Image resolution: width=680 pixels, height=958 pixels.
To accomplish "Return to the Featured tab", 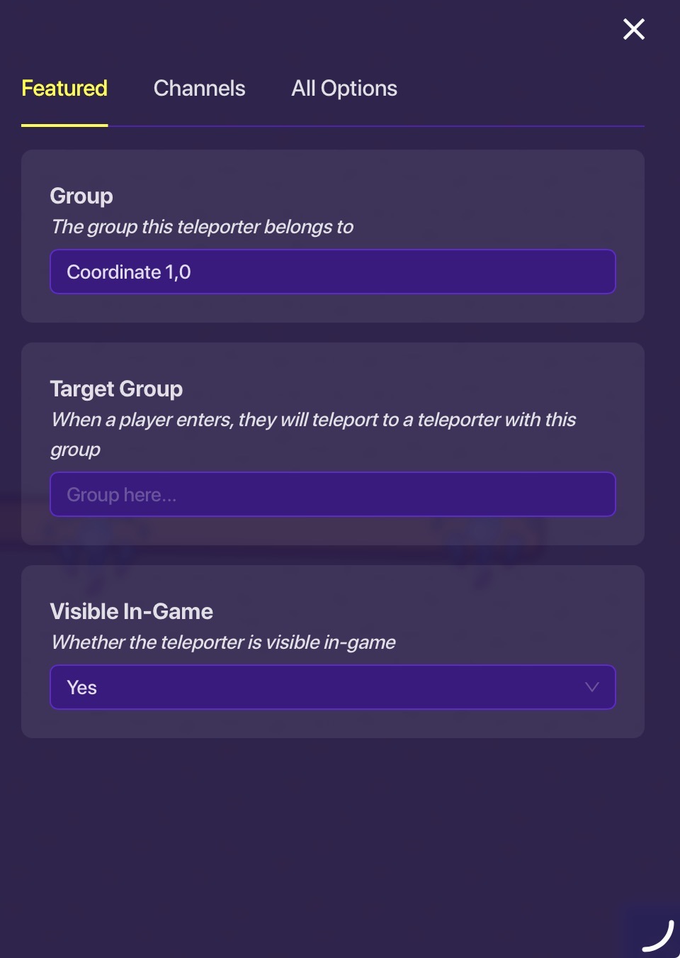I will coord(64,88).
